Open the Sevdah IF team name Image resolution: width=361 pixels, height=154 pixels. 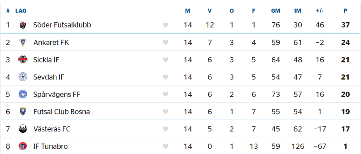click(x=49, y=77)
